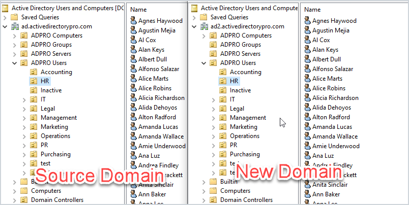Select Ann Baker name in new domain list

(326, 194)
